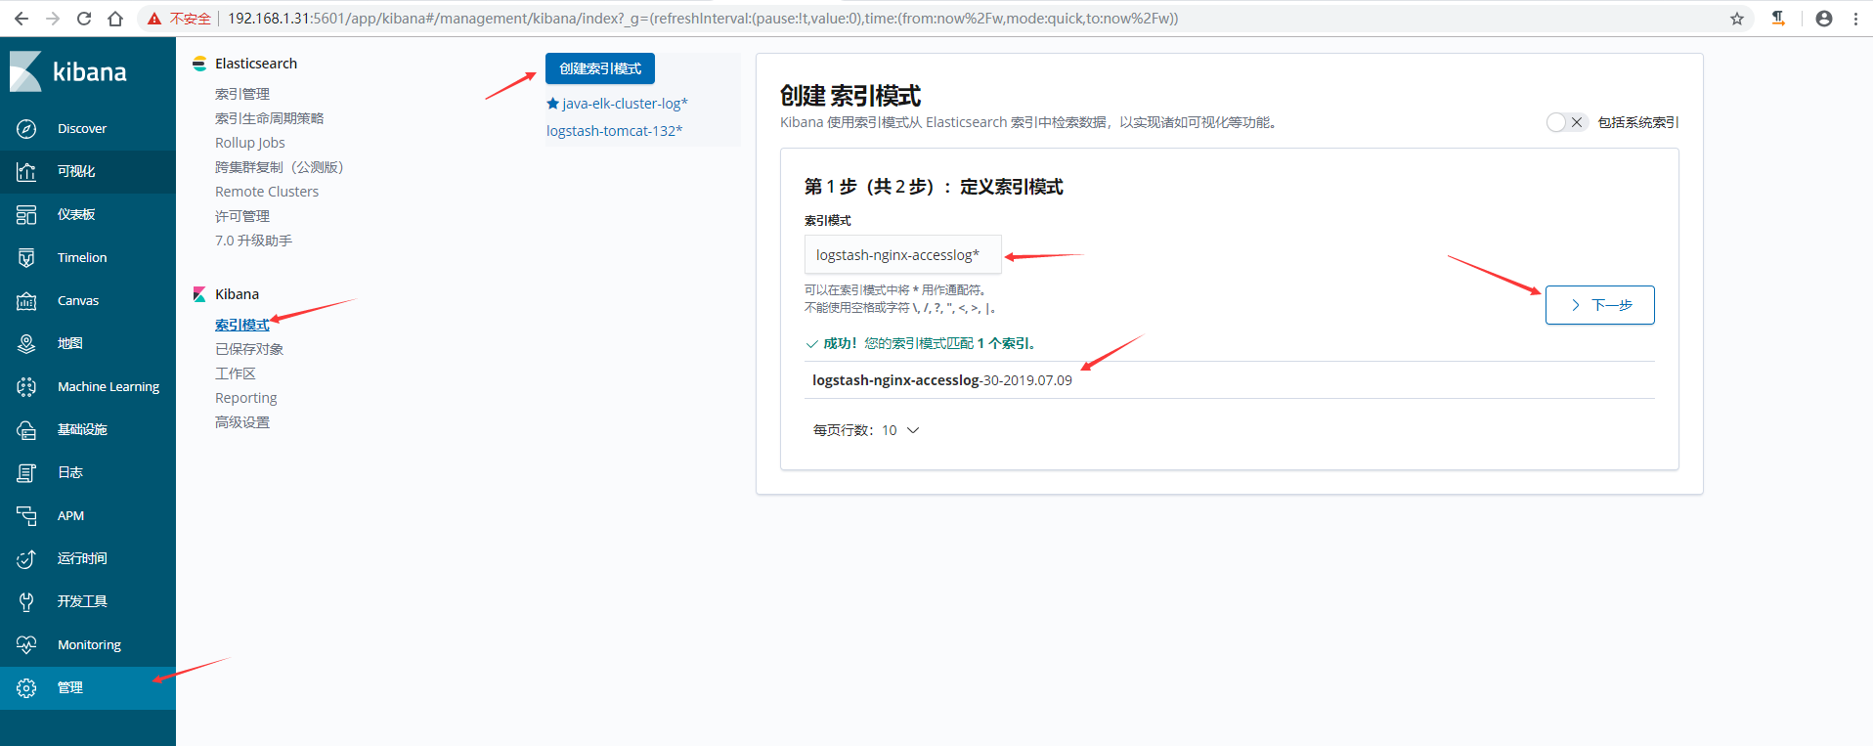
Task: Select Remote Clusters menu item
Action: (x=267, y=192)
